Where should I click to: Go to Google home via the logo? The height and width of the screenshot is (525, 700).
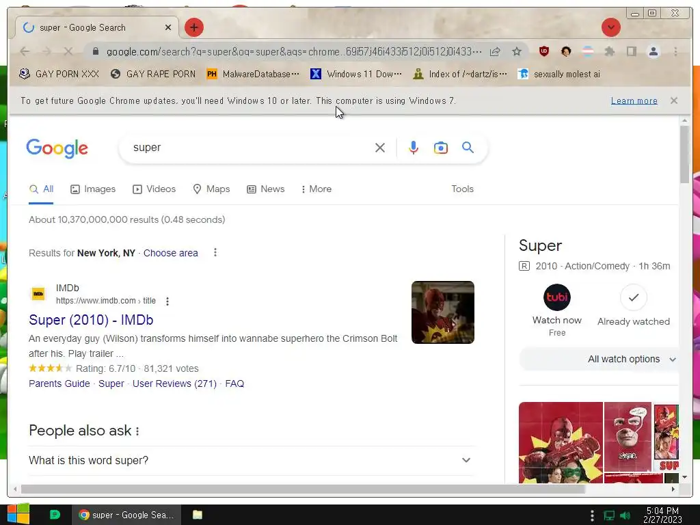pyautogui.click(x=57, y=148)
